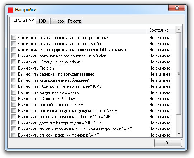
Task: Tick Автоматически завершать зависшие службы checkbox
Action: pyautogui.click(x=14, y=43)
